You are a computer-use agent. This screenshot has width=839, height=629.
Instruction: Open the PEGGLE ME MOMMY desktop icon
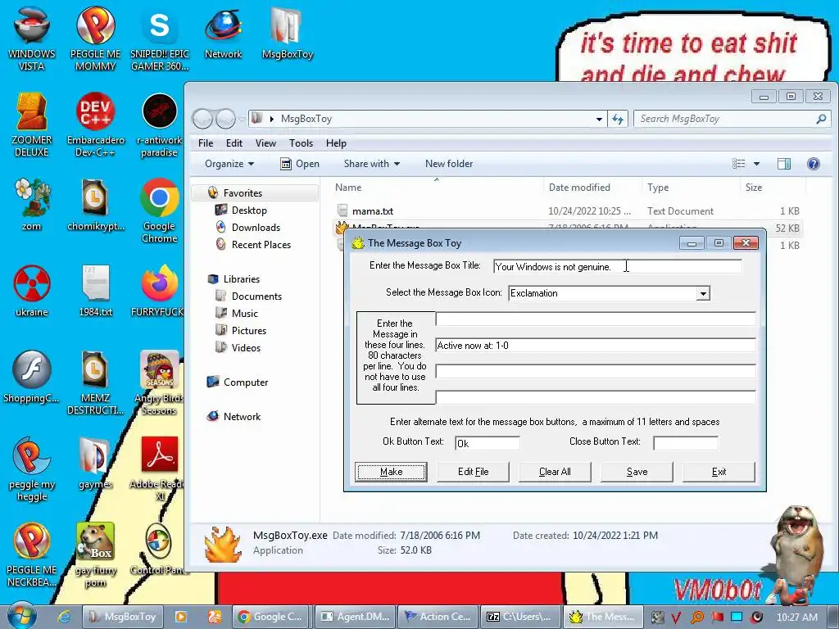click(x=95, y=38)
